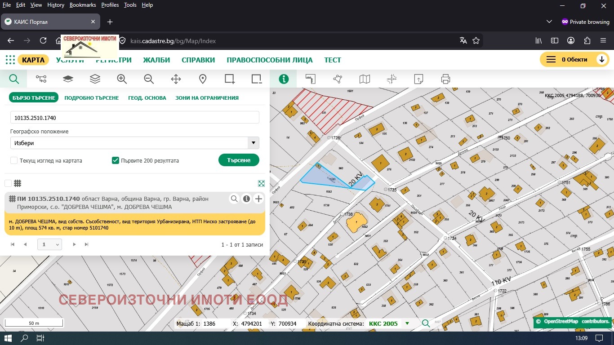Enable 'Текущ изглед на картата' checkbox

[x=14, y=160]
